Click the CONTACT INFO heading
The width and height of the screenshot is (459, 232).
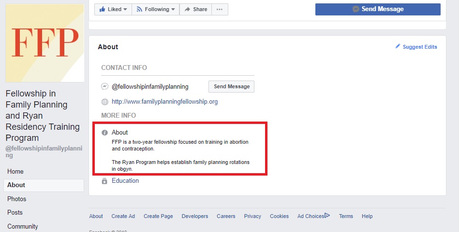(124, 68)
